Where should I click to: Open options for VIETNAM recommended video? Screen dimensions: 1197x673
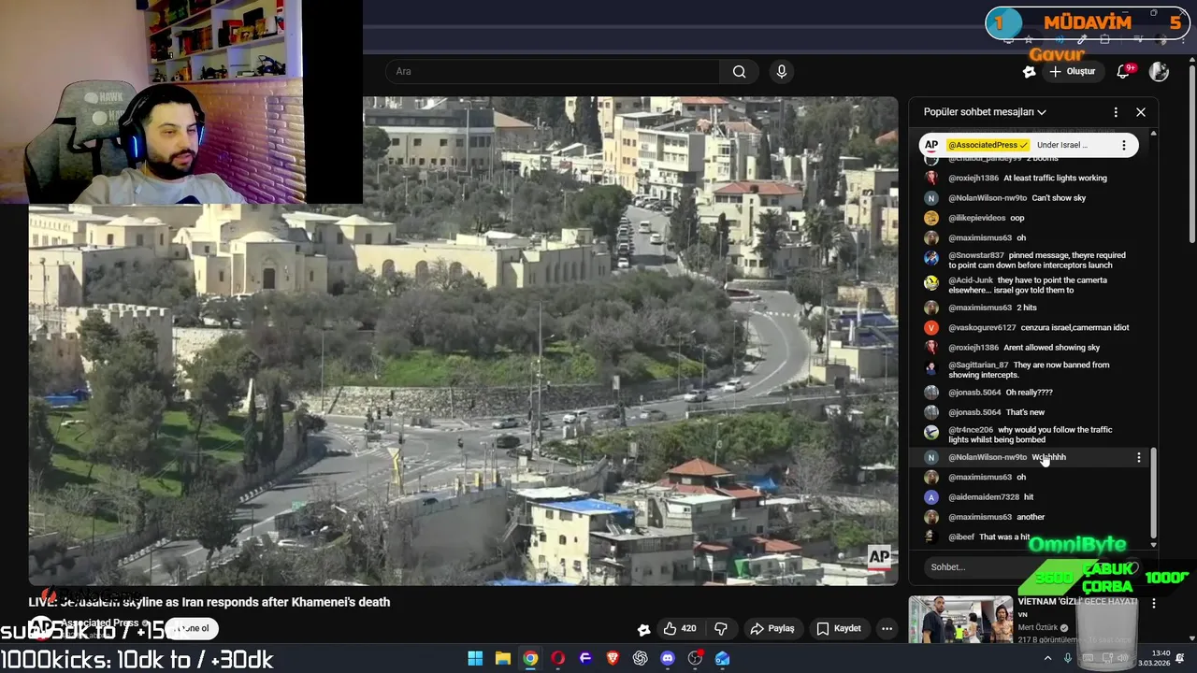pyautogui.click(x=1153, y=604)
